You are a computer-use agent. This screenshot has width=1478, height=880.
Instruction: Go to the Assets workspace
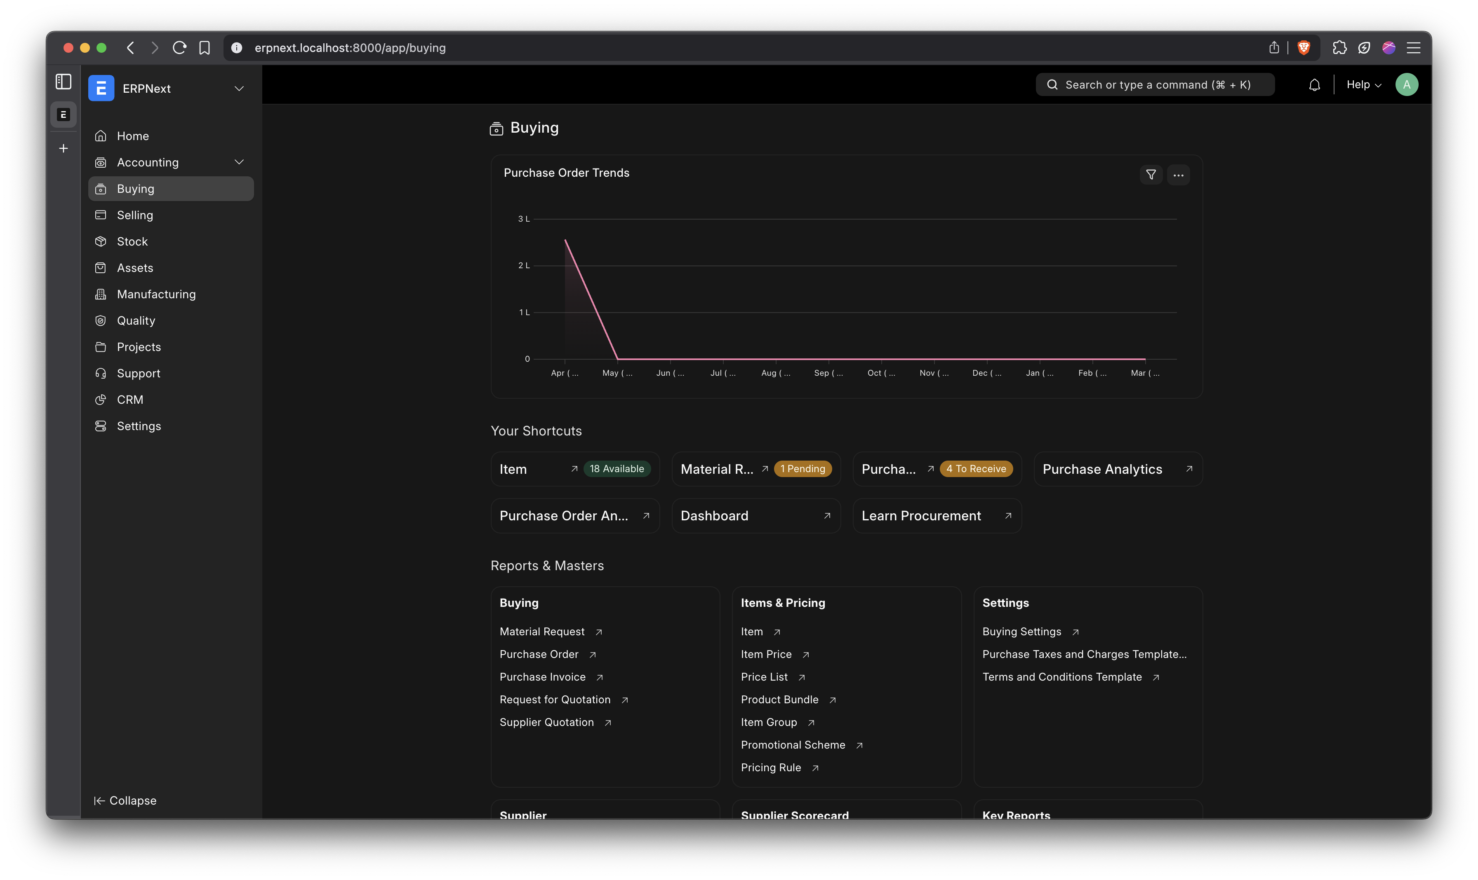171,268
